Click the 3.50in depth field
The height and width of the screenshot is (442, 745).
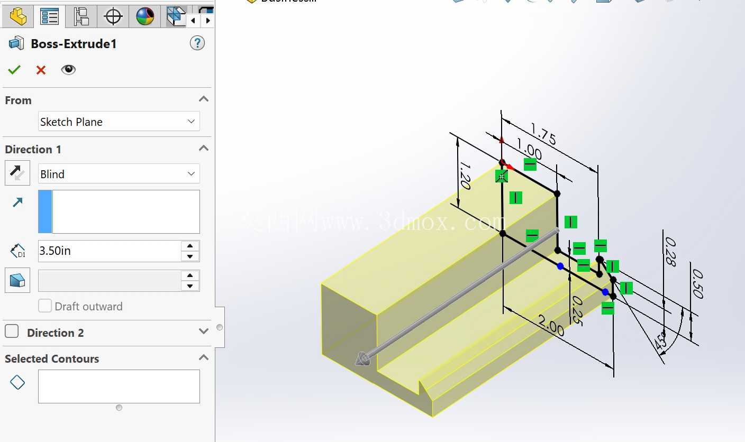pyautogui.click(x=110, y=251)
